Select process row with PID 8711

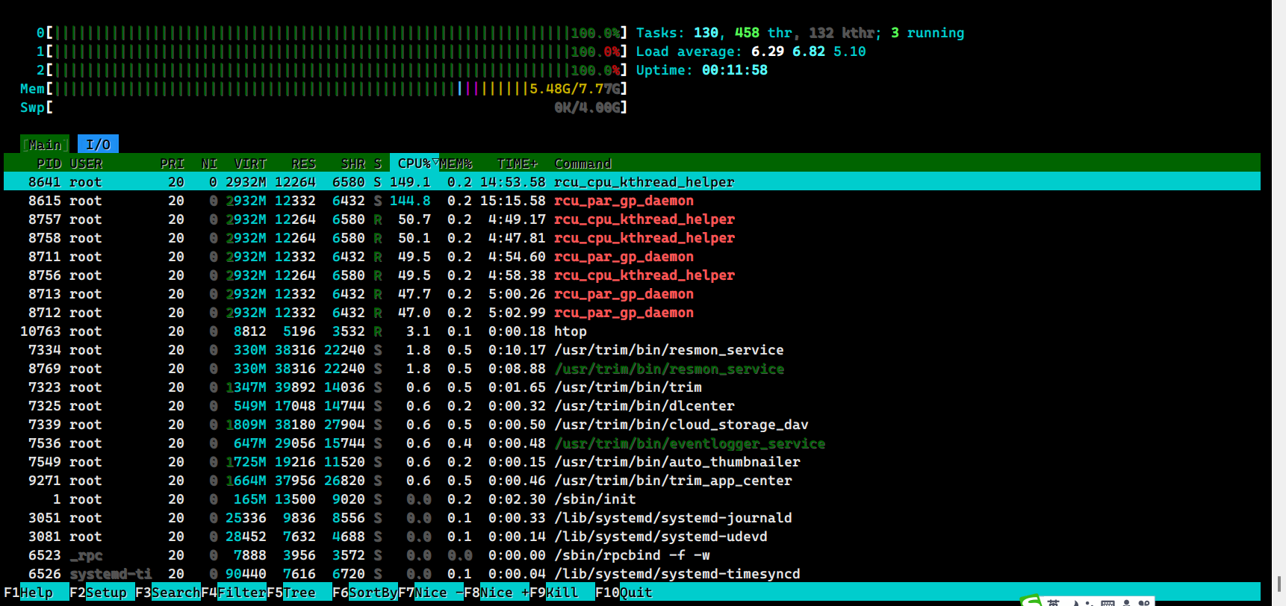coord(632,257)
